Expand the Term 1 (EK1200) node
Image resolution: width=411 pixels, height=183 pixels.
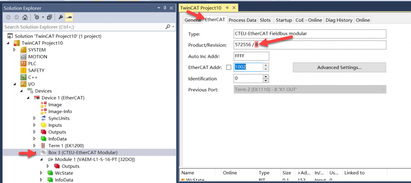(x=35, y=146)
